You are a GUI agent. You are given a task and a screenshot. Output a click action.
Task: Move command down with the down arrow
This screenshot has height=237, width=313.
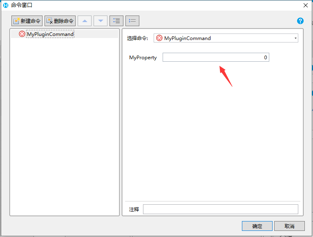pos(101,21)
